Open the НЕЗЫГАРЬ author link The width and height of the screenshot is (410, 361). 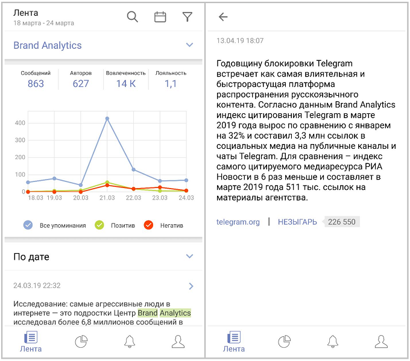click(297, 222)
